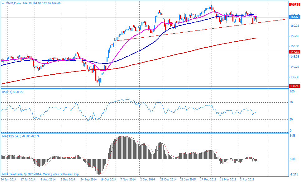Click the MACD(5,34,5) indicator label
The image size is (301, 182).
pos(21,136)
